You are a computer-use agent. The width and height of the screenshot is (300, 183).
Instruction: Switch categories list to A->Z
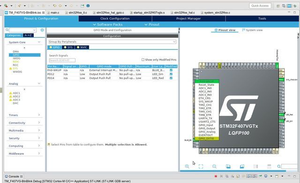(28, 35)
